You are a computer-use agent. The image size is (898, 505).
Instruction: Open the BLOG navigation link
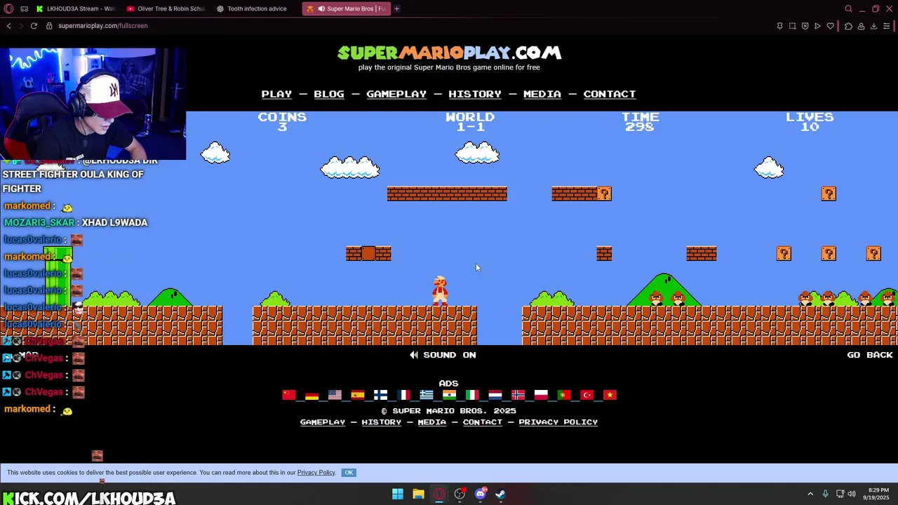point(329,94)
